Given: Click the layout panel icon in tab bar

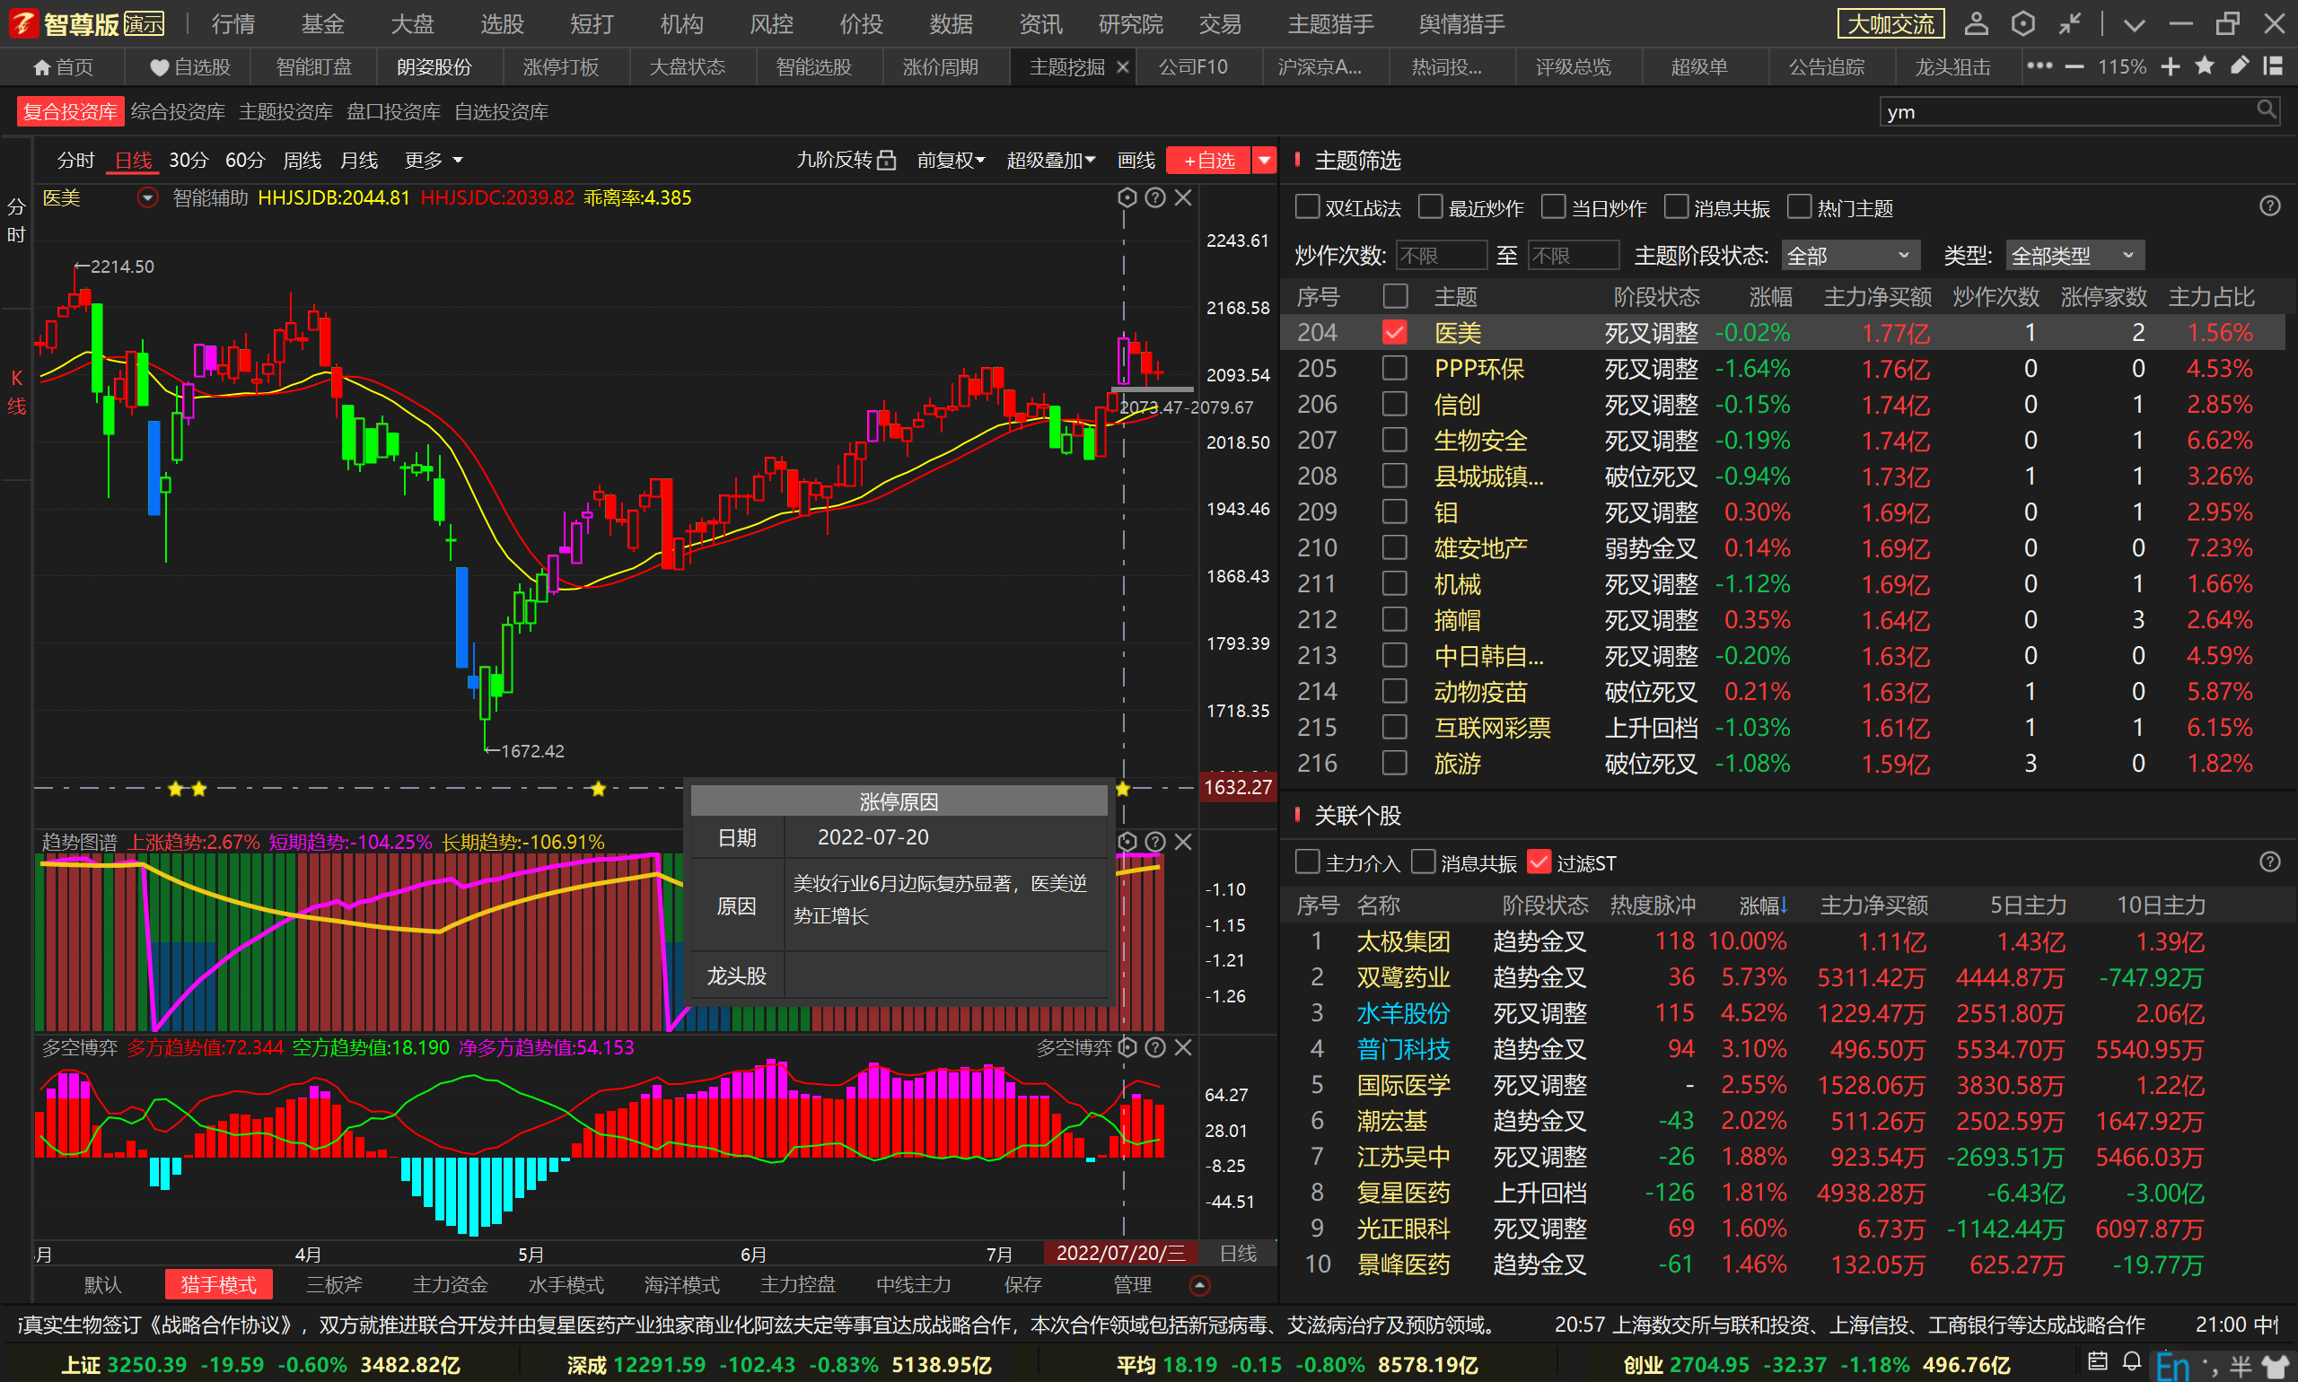Looking at the screenshot, I should (2273, 66).
